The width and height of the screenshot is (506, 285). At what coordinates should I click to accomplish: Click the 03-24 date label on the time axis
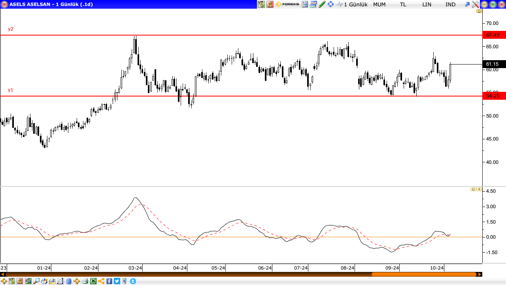coord(135,268)
